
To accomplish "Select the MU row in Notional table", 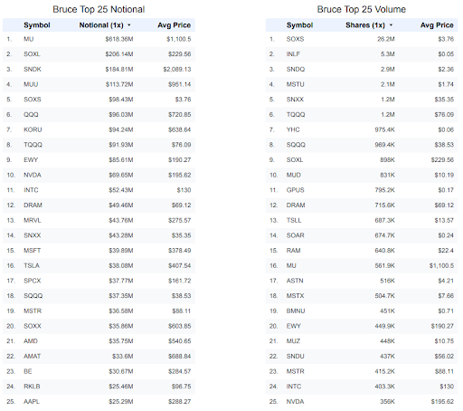I will (x=99, y=39).
